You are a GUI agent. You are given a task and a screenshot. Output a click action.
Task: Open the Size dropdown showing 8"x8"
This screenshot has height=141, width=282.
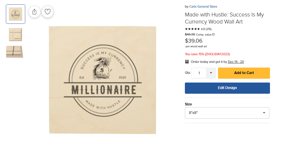[x=227, y=113]
